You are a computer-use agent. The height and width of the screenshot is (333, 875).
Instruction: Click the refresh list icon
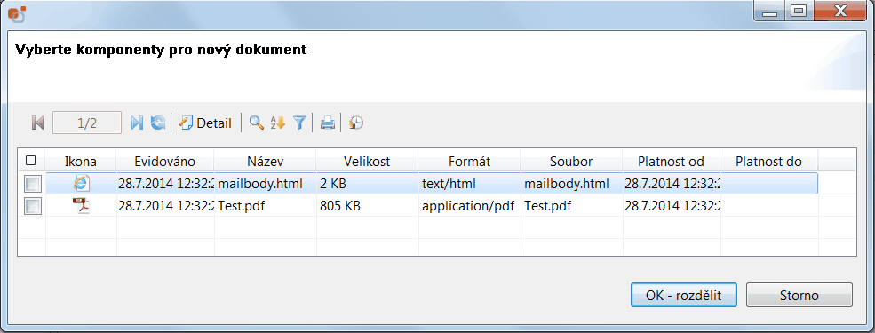(x=158, y=123)
